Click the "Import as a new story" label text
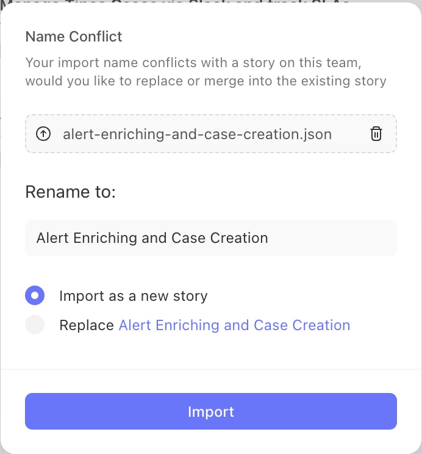The height and width of the screenshot is (454, 422). click(133, 296)
